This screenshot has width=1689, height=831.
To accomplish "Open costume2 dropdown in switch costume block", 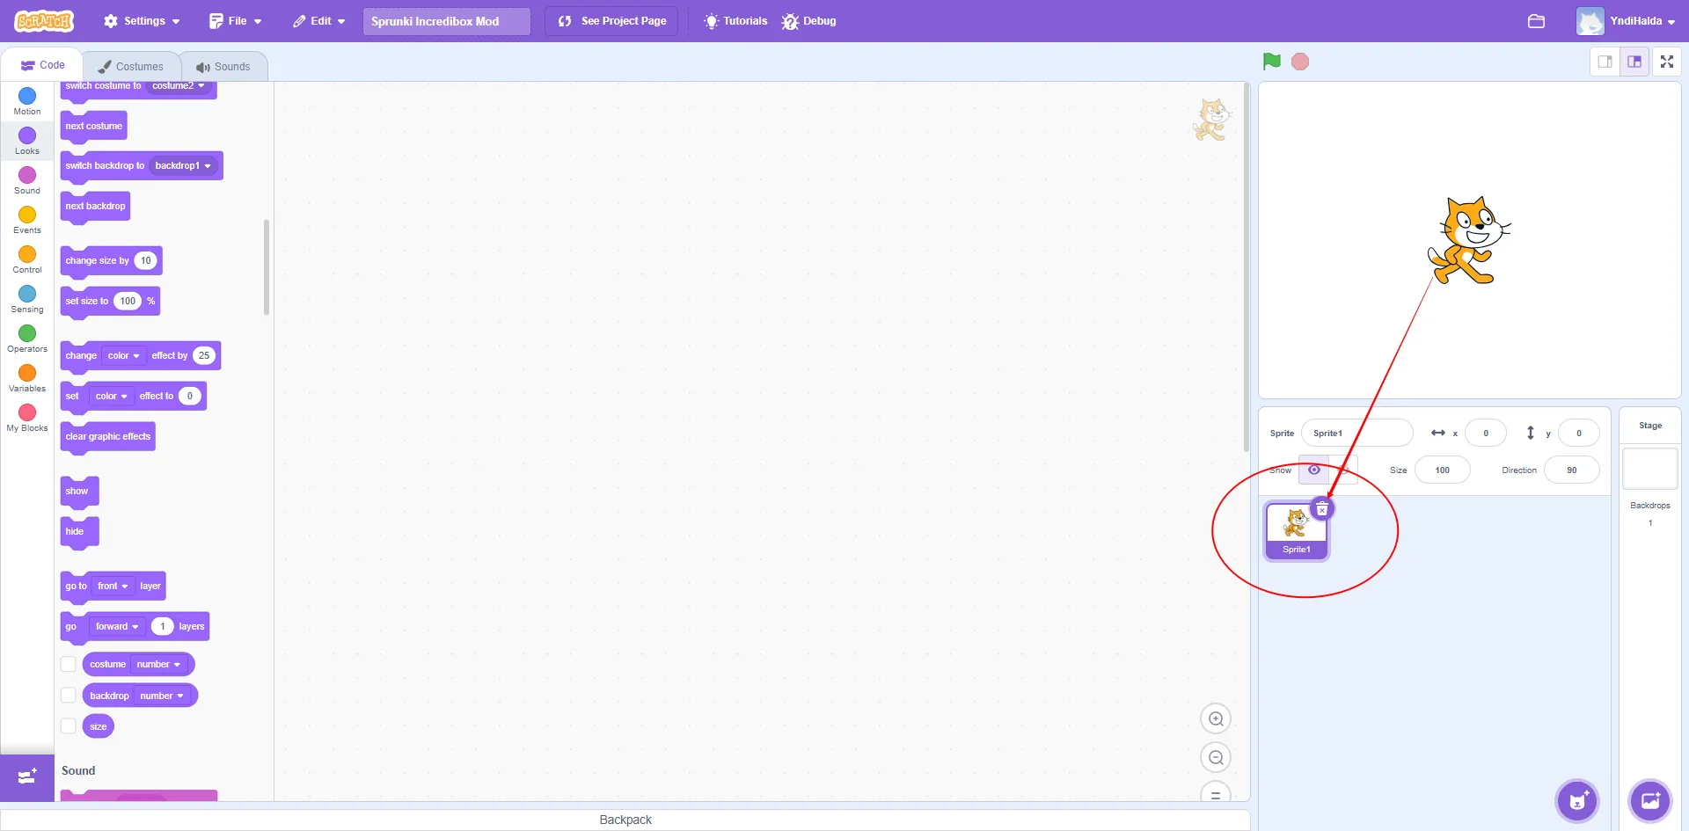I will pyautogui.click(x=179, y=85).
